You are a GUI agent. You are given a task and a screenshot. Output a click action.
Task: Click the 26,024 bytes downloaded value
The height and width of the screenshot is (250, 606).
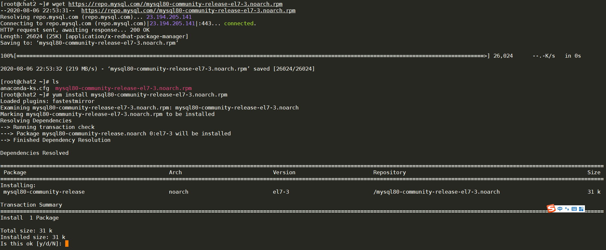503,56
